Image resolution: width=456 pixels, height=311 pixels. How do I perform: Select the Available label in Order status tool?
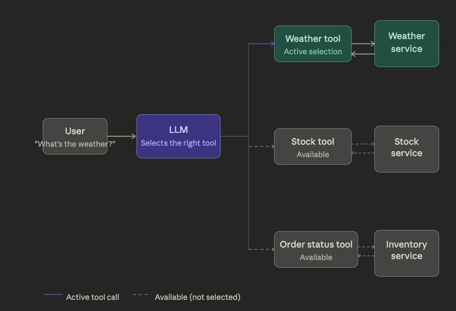tap(316, 257)
